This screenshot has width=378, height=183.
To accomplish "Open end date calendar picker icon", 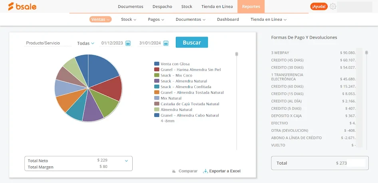I will pyautogui.click(x=166, y=43).
